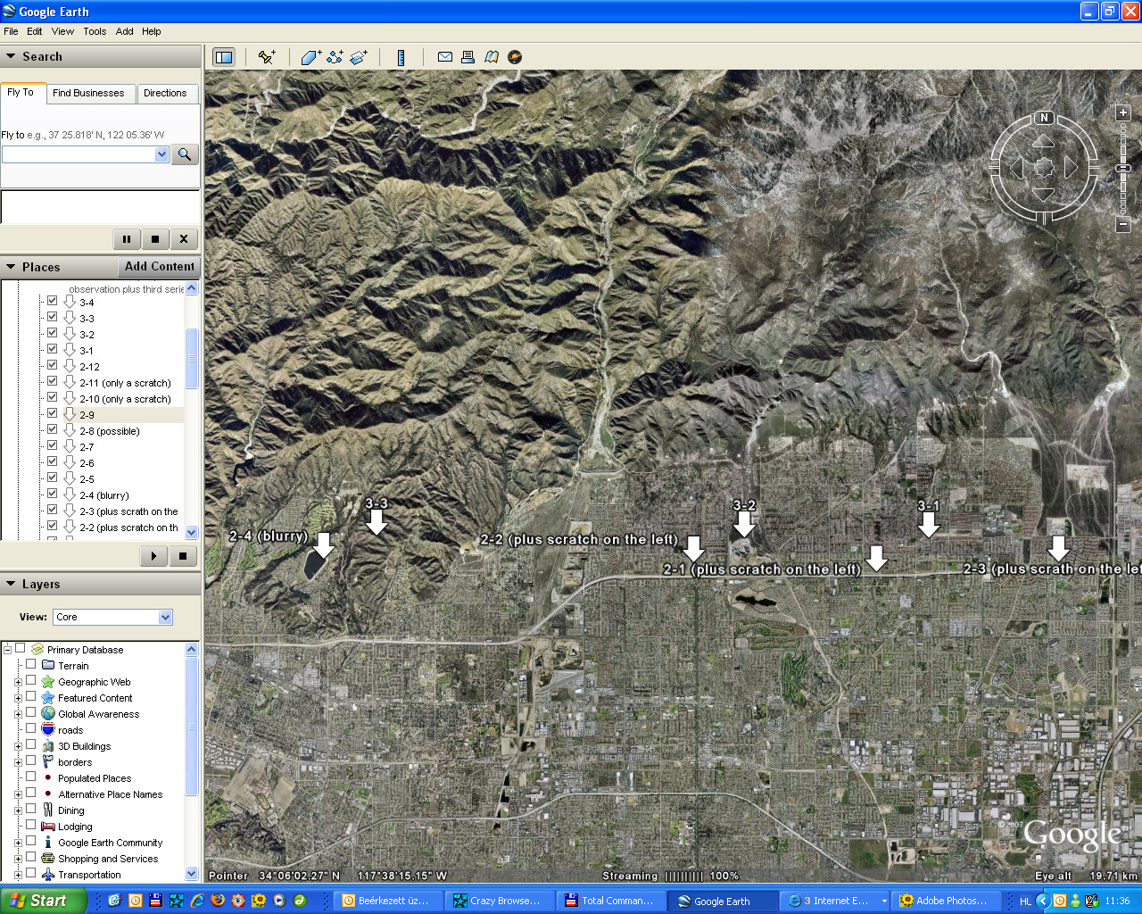Enable the borders layer checkbox

click(x=30, y=760)
